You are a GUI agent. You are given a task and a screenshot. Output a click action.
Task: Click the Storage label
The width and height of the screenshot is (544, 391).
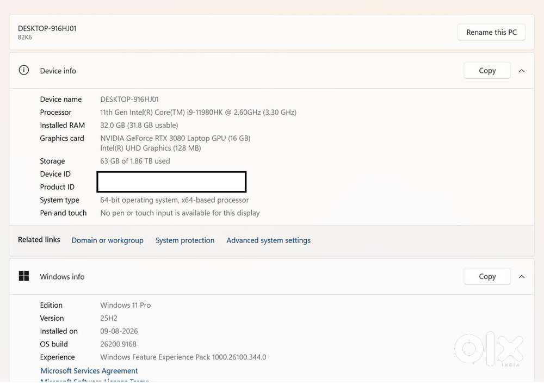click(x=52, y=162)
